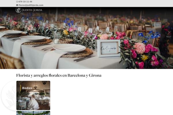
Task: Click the Judith Jorda flower logo emblem
Action: (18, 10)
